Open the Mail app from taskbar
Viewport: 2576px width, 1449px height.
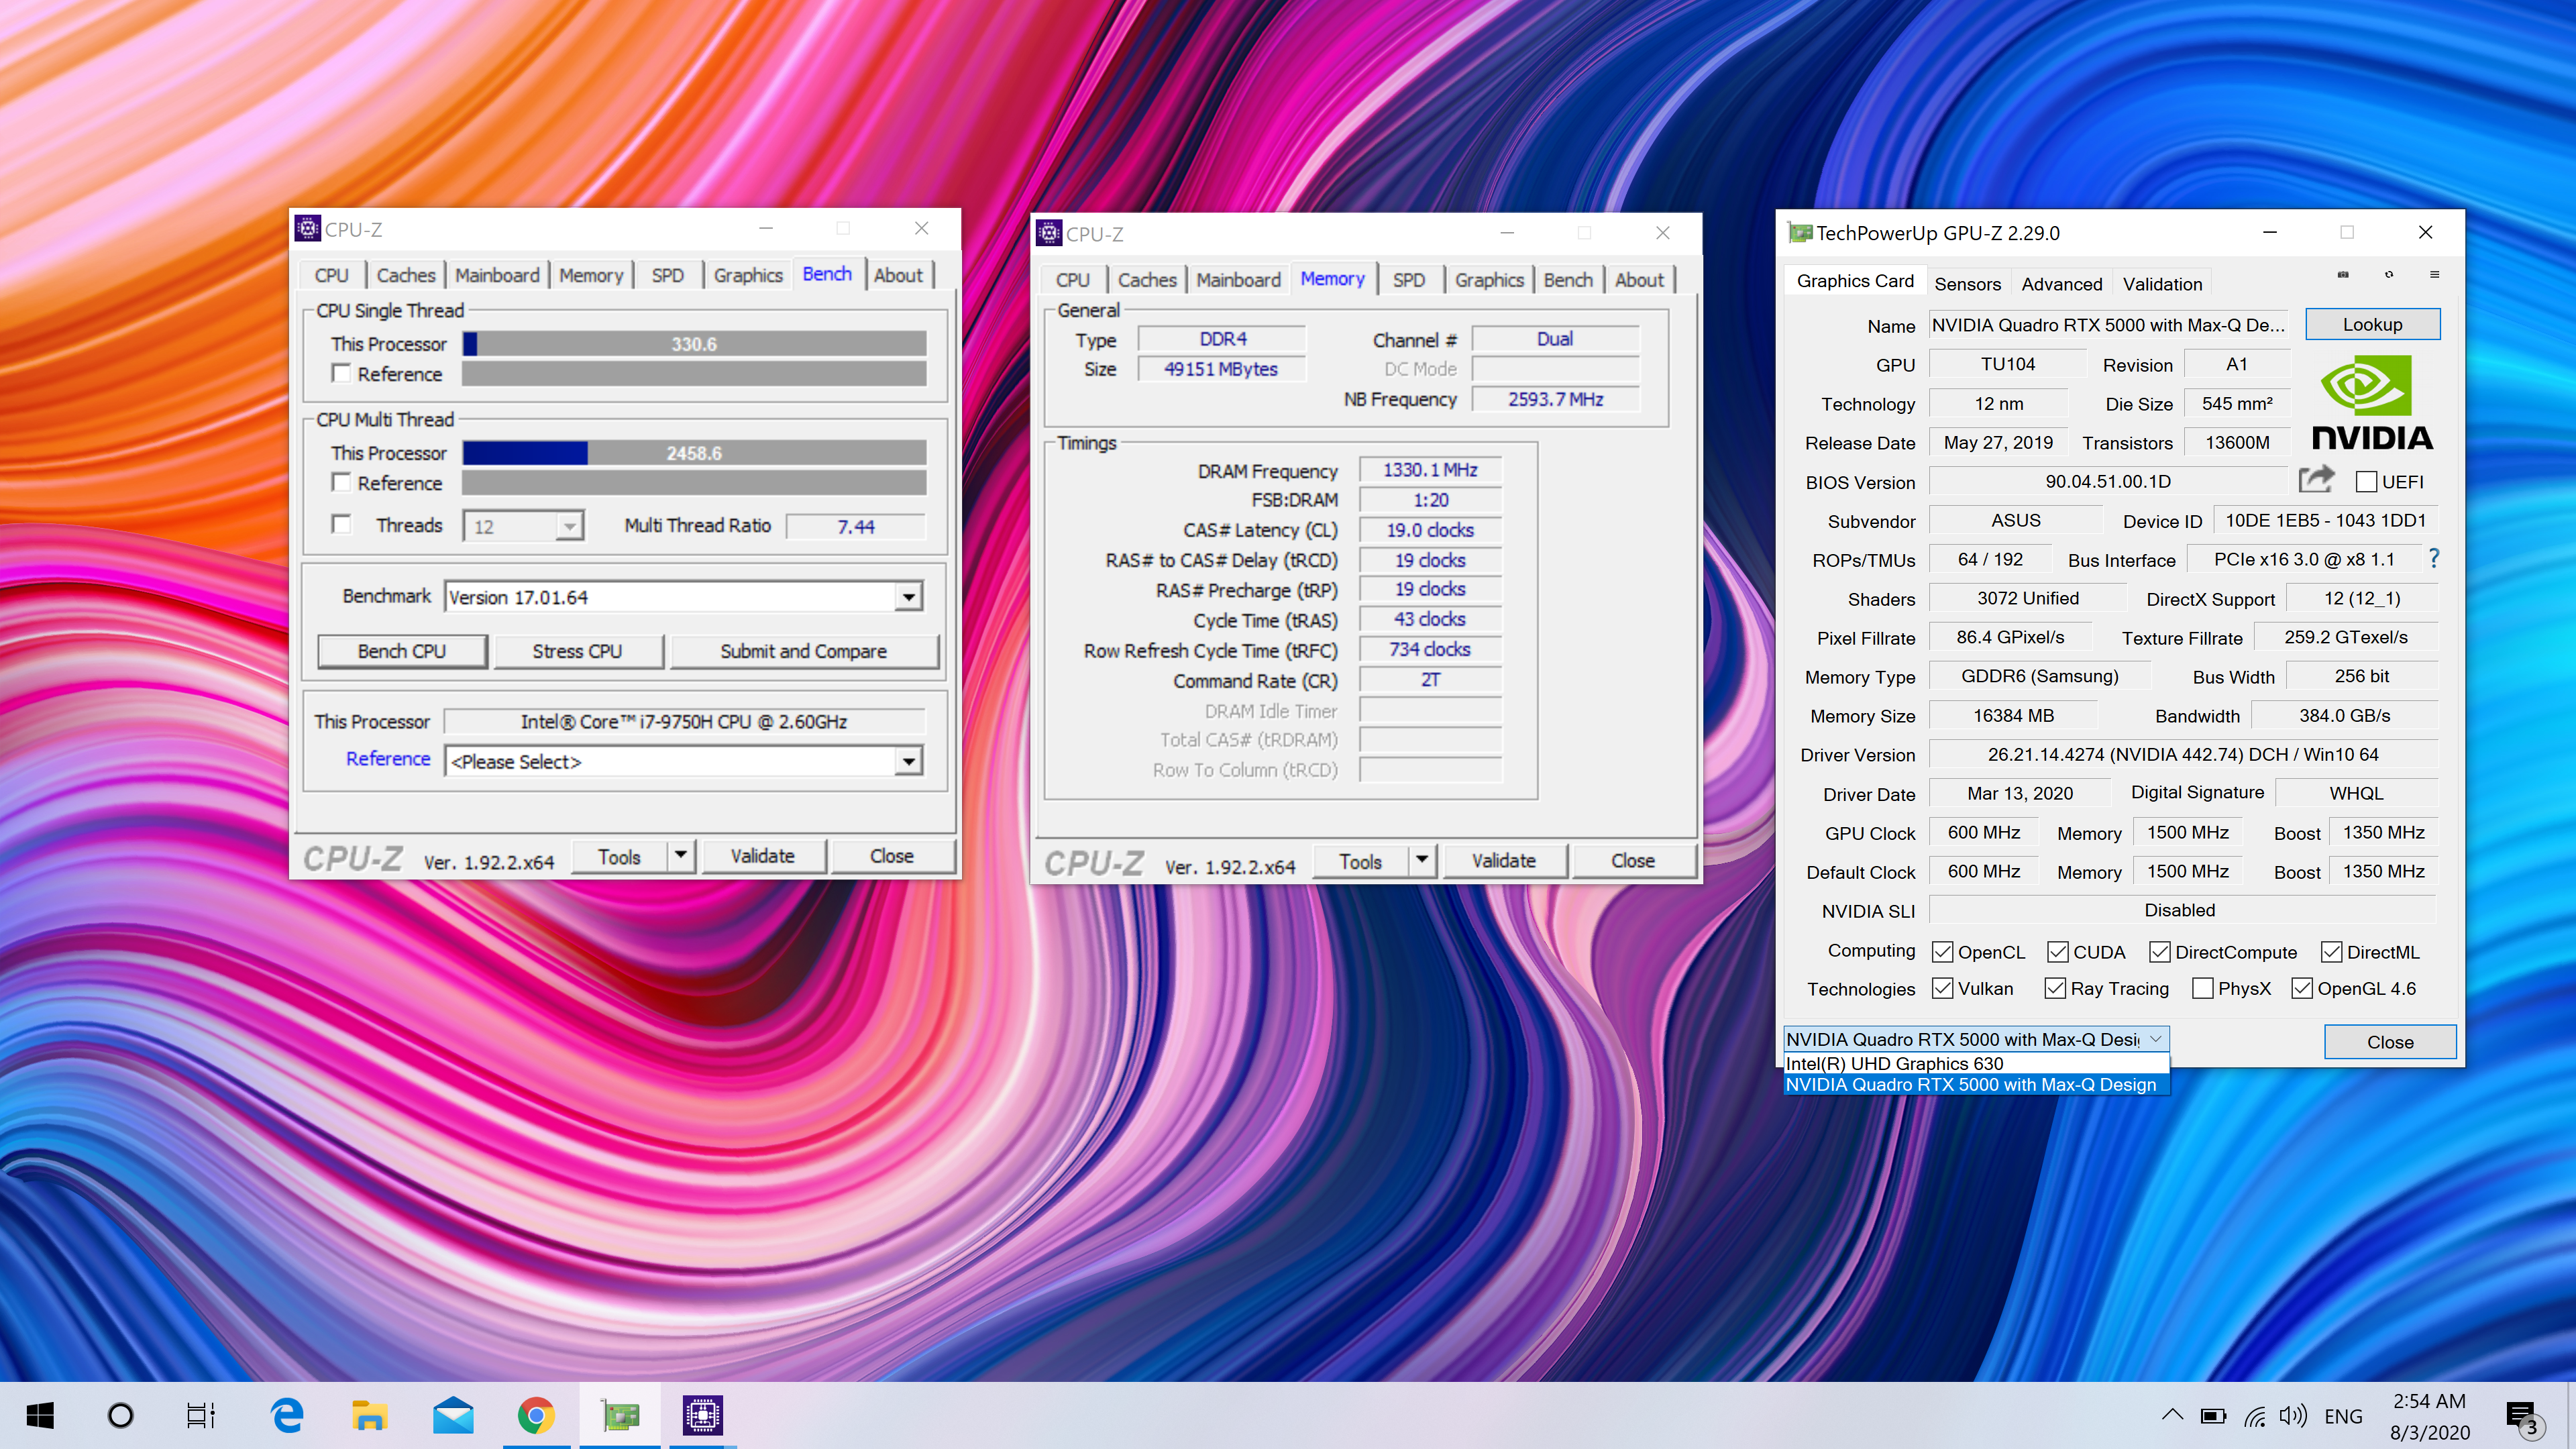point(453,1415)
